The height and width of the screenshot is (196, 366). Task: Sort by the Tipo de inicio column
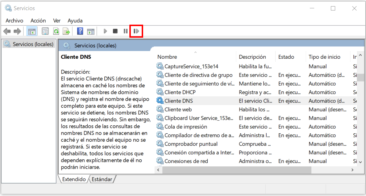pyautogui.click(x=324, y=57)
